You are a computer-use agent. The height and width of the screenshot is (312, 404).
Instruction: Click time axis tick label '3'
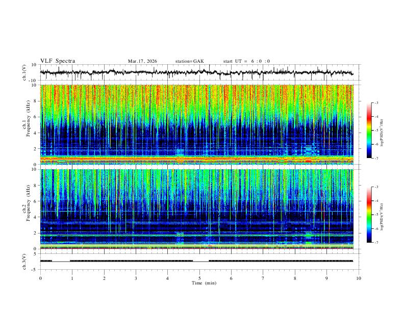(136, 278)
